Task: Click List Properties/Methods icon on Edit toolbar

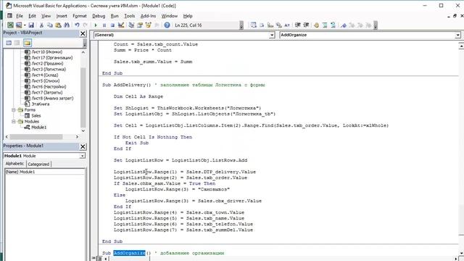Action: coord(253,25)
